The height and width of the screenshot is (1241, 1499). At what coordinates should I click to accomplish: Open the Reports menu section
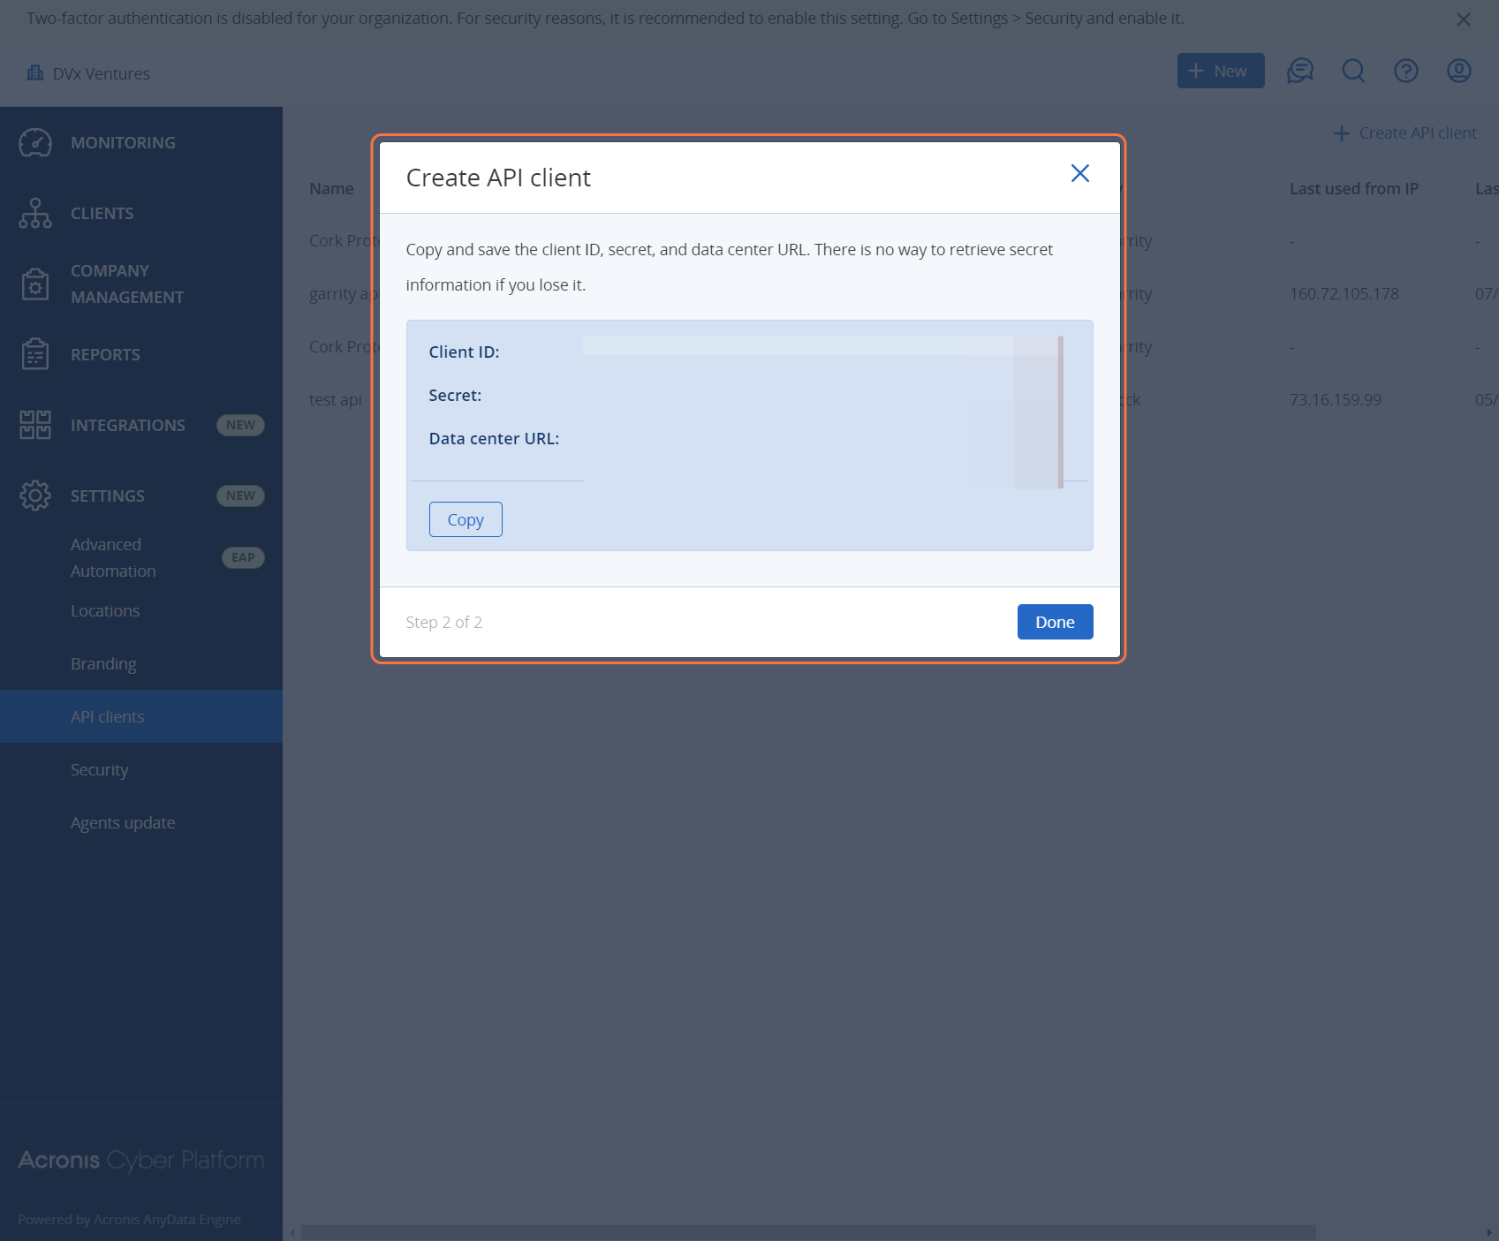[x=141, y=354]
